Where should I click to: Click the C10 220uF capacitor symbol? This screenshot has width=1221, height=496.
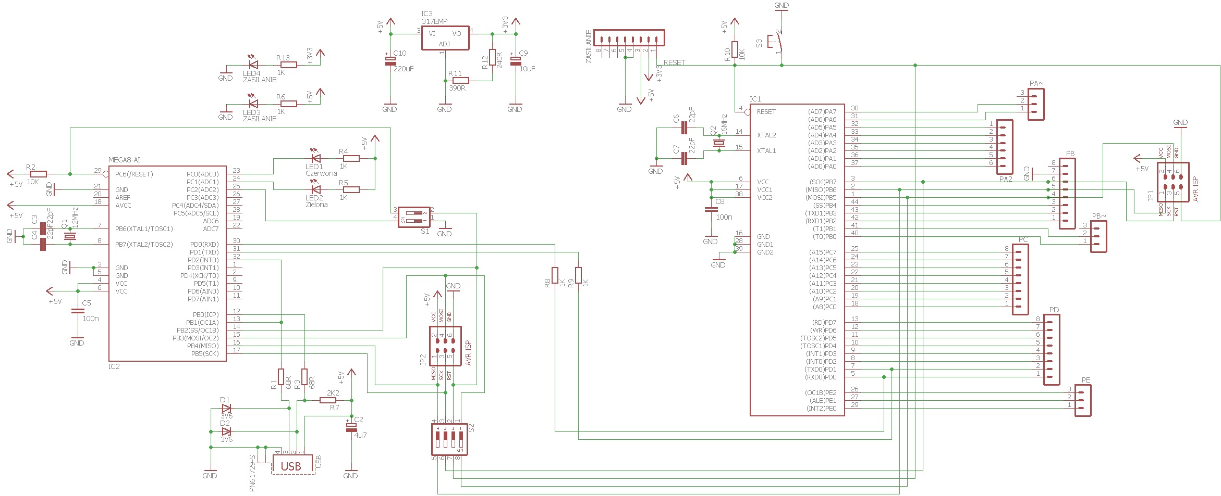coord(390,61)
